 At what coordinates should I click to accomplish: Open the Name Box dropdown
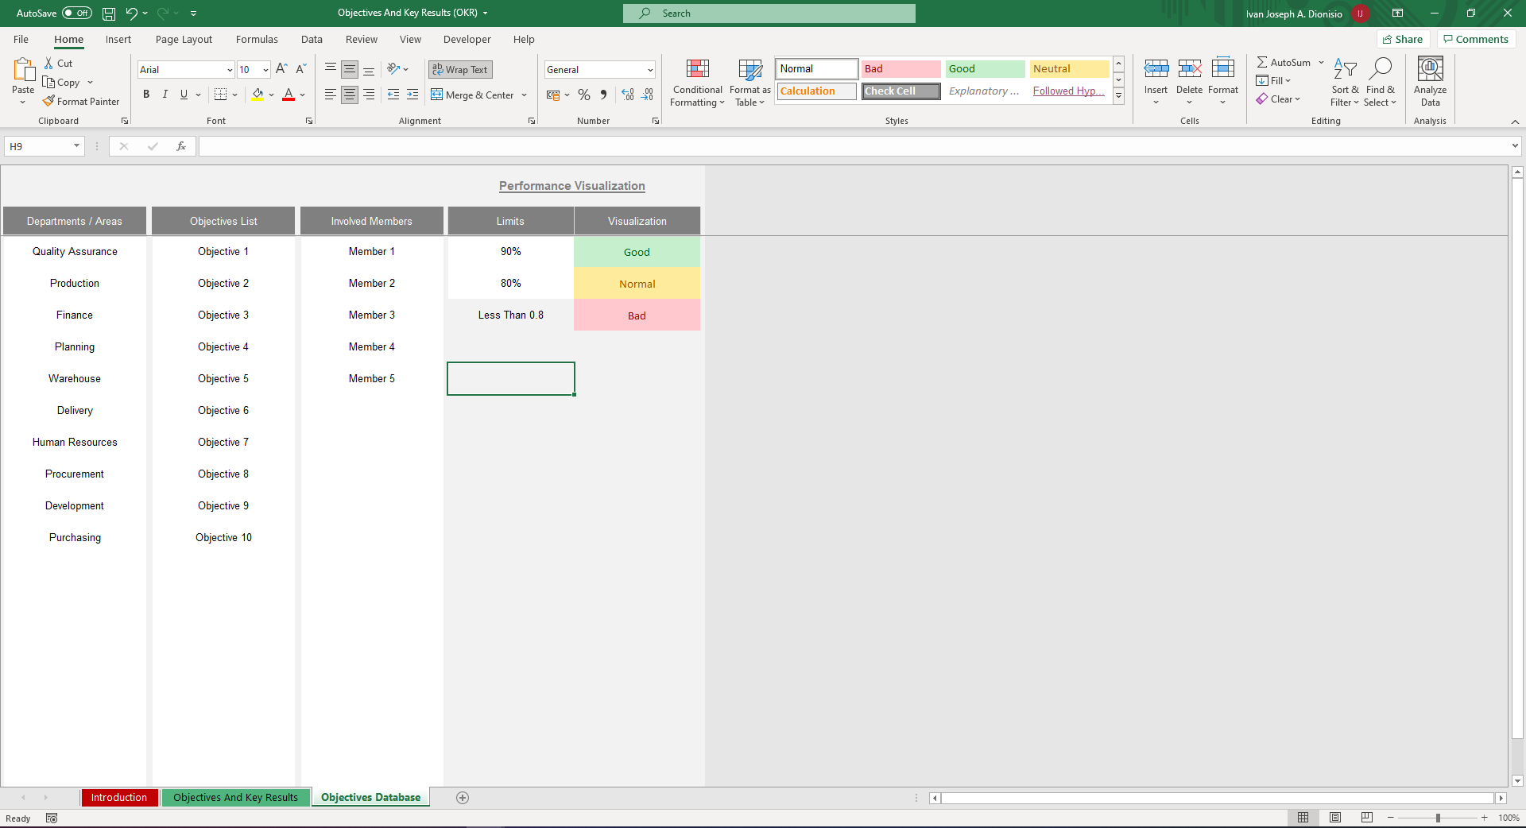76,146
